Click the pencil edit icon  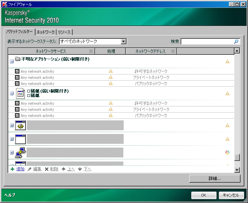click(x=29, y=169)
